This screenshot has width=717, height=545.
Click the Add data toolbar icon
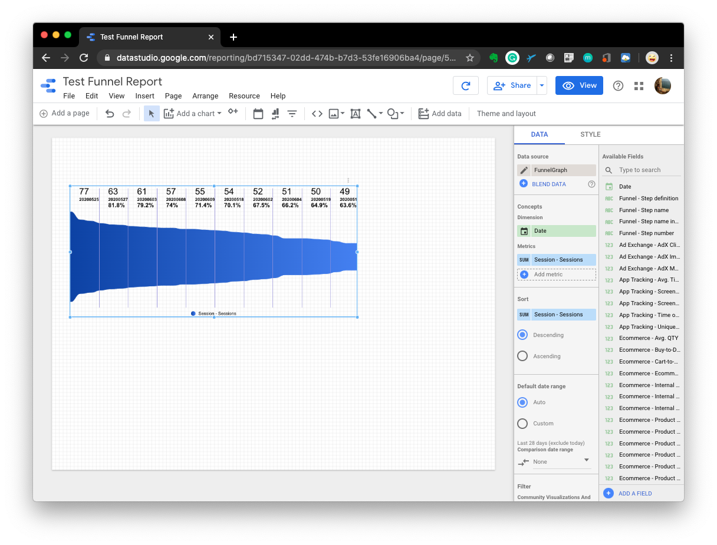pos(423,113)
